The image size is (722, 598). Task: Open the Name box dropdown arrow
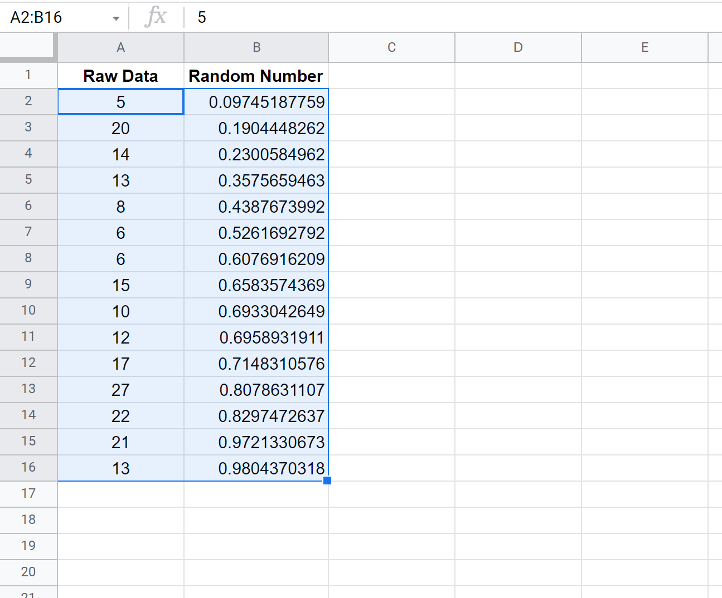point(116,18)
